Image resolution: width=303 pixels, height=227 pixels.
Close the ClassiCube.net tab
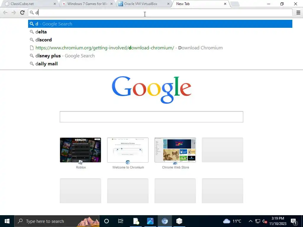[x=54, y=4]
